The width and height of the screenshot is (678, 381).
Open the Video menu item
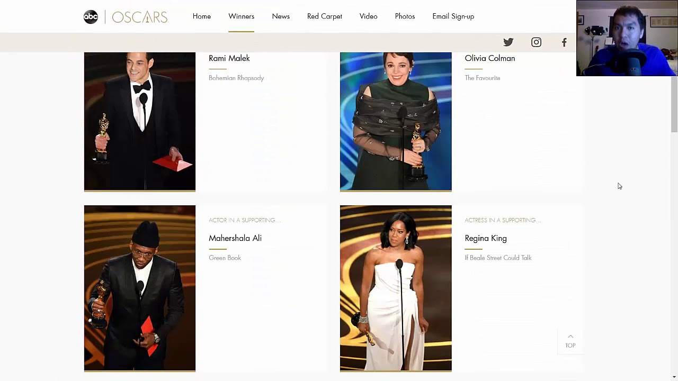369,16
